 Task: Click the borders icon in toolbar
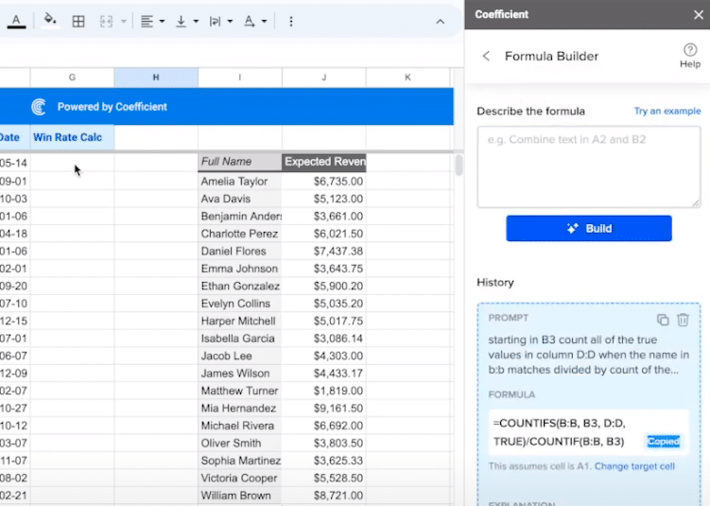78,21
